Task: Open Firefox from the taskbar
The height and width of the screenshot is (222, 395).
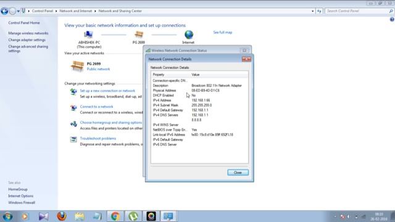Action: tap(62, 216)
